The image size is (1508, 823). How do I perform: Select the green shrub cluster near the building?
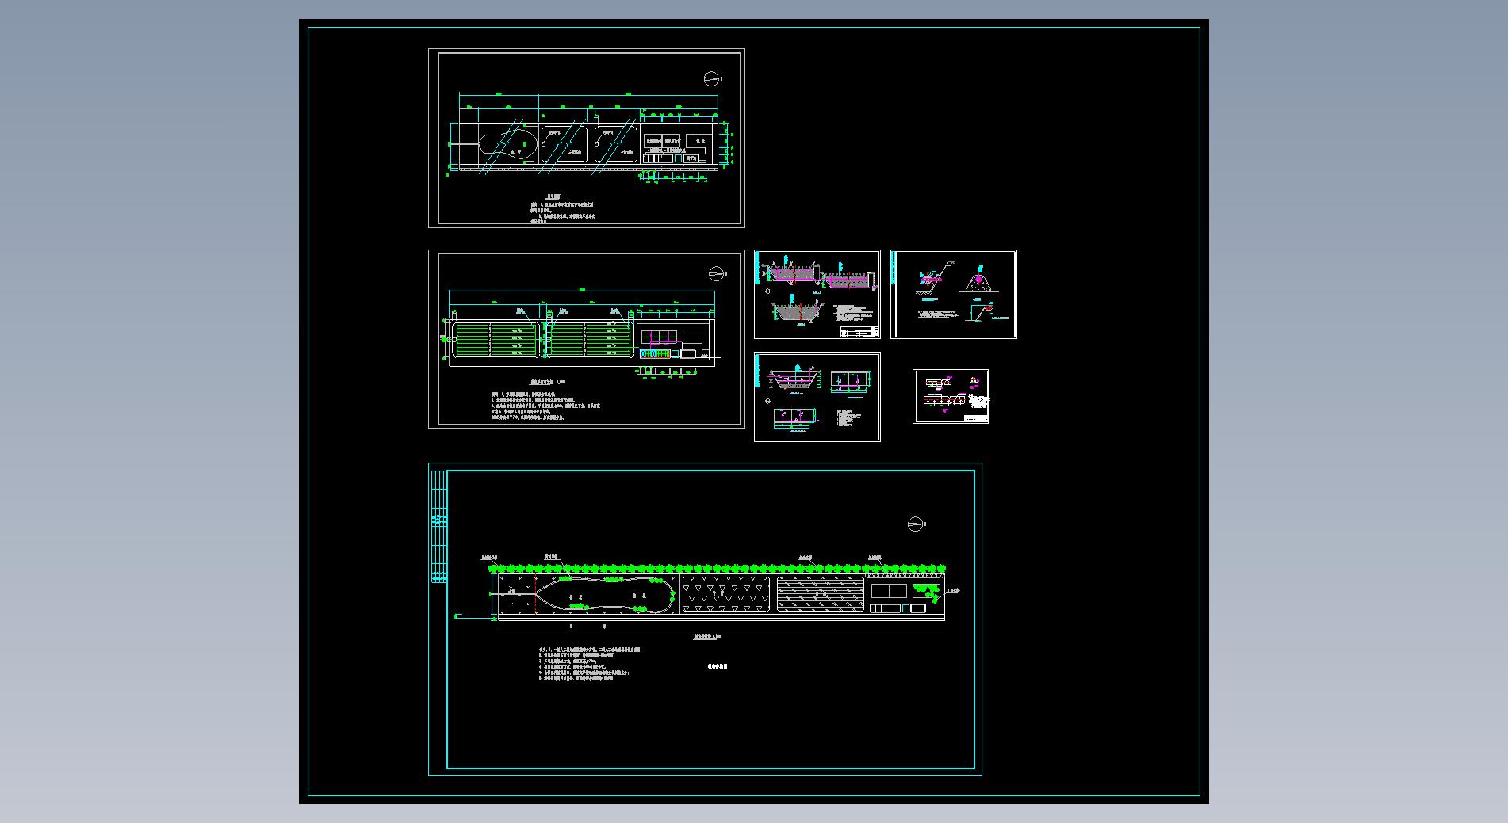click(927, 593)
